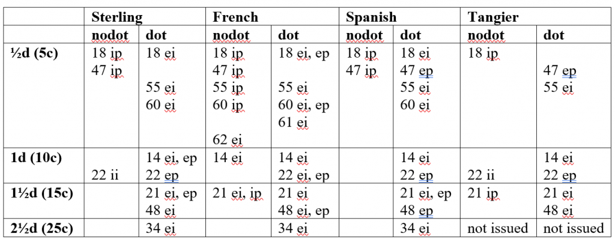Screen dimensions: 615x239
Task: Click '48 ep' in Spanish dot column
Action: point(417,211)
